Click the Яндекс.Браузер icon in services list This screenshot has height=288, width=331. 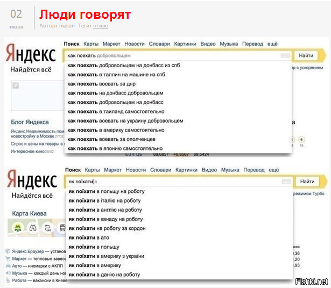pos(8,251)
